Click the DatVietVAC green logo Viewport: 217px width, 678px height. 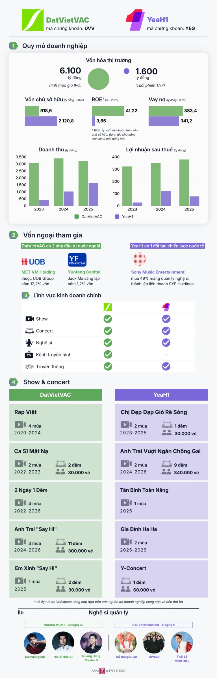[33, 20]
